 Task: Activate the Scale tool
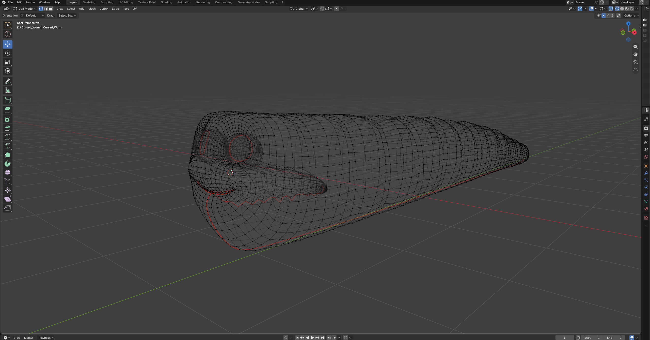[x=8, y=62]
